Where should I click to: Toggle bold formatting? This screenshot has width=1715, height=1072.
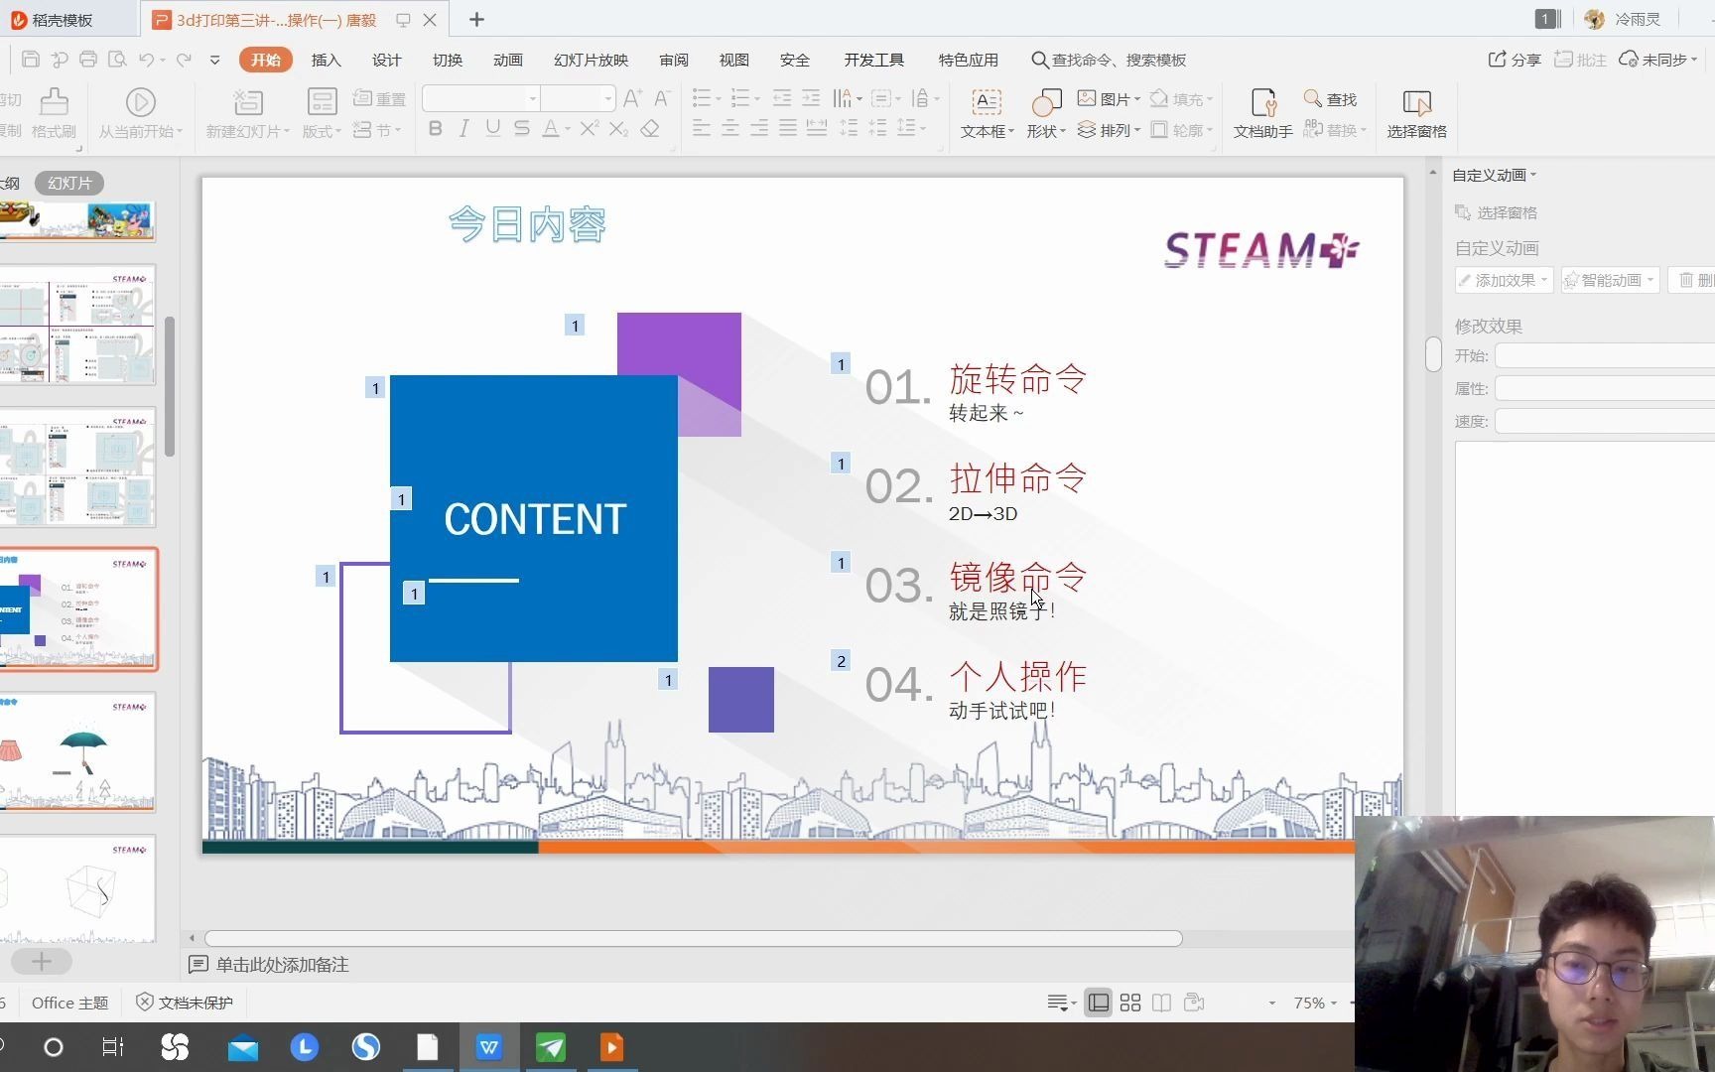tap(434, 128)
